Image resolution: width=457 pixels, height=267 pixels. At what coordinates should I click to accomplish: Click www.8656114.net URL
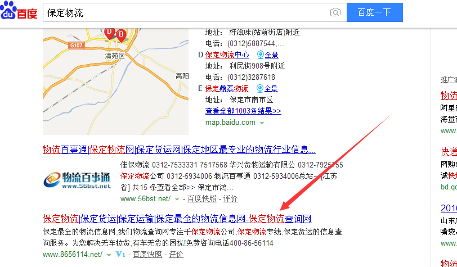(73, 255)
